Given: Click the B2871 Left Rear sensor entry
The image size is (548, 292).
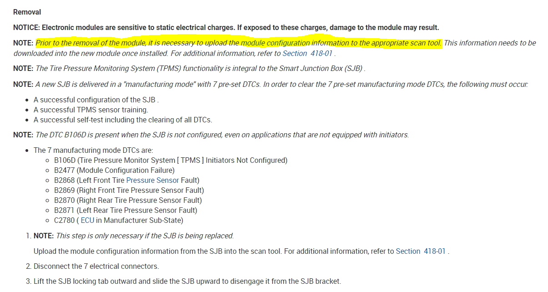Looking at the screenshot, I should click(126, 210).
